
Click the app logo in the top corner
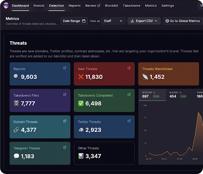click(x=6, y=6)
